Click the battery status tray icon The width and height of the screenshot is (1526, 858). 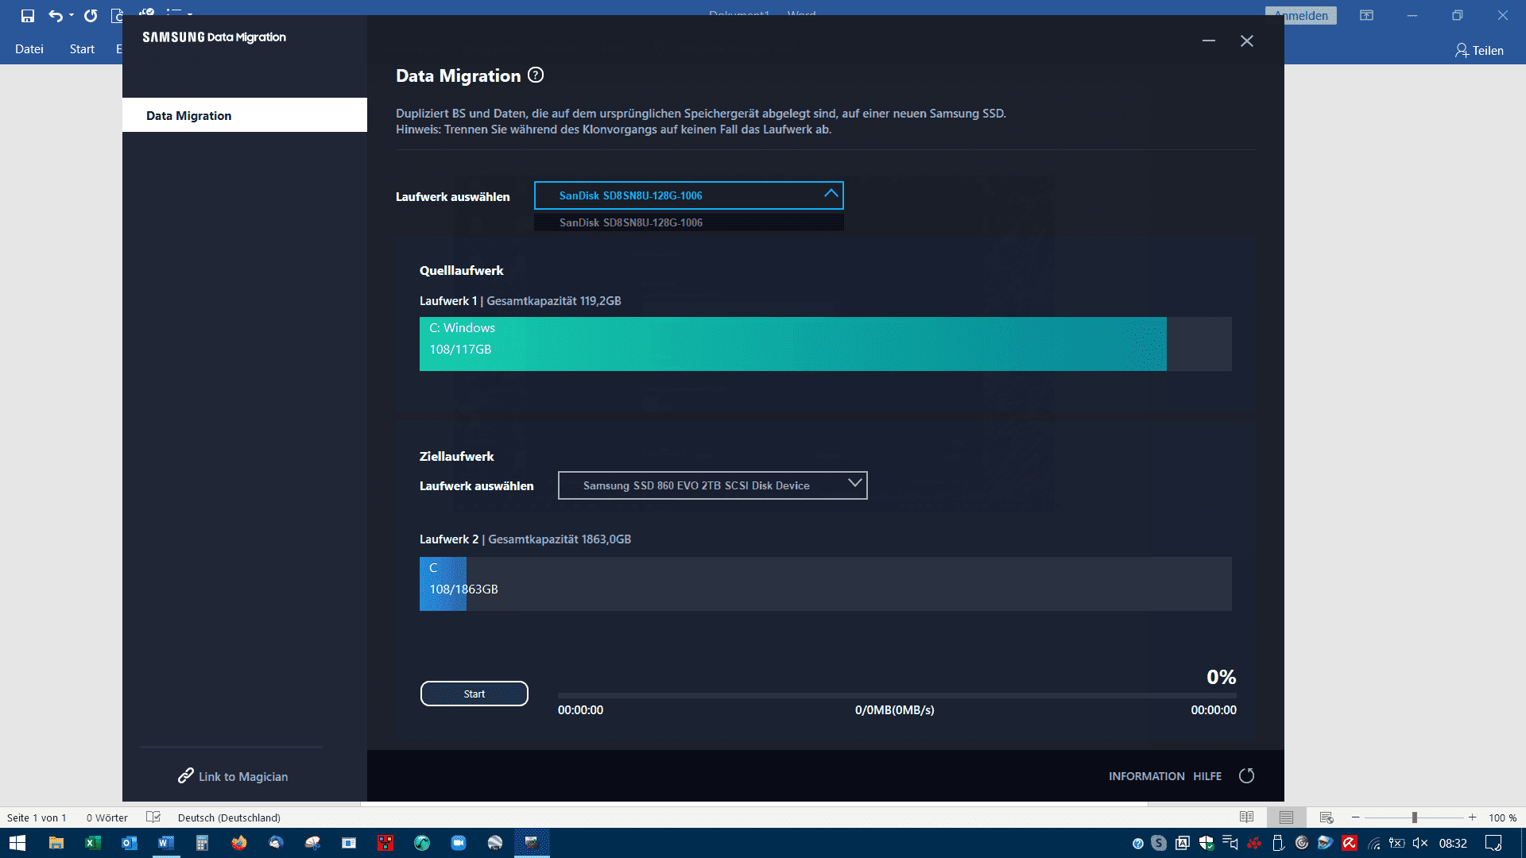click(x=1396, y=843)
